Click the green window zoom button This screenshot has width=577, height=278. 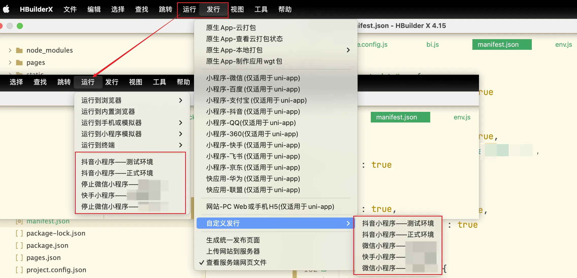(20, 26)
